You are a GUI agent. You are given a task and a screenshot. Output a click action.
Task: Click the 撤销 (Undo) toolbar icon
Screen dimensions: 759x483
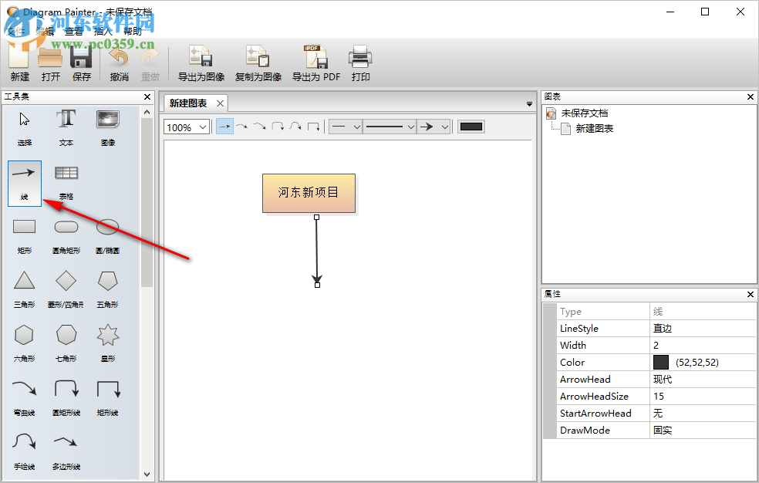(x=118, y=62)
